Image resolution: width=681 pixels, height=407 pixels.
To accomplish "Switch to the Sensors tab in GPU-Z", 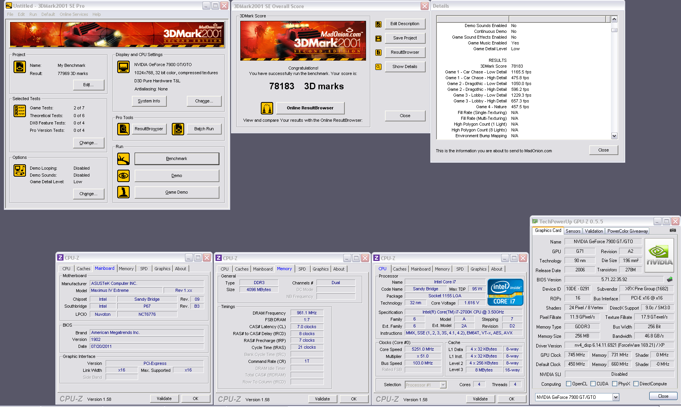I will pyautogui.click(x=573, y=231).
